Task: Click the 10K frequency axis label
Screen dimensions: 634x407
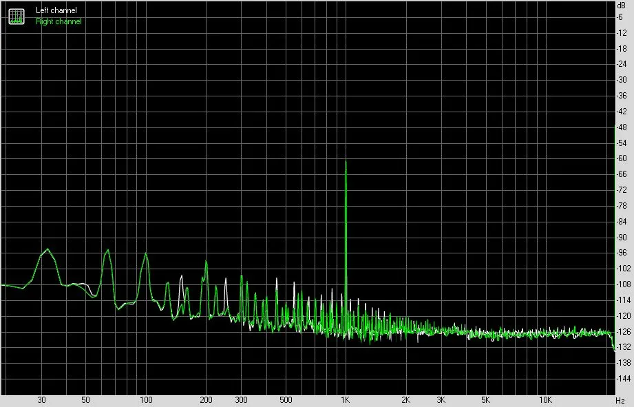Action: tap(545, 400)
